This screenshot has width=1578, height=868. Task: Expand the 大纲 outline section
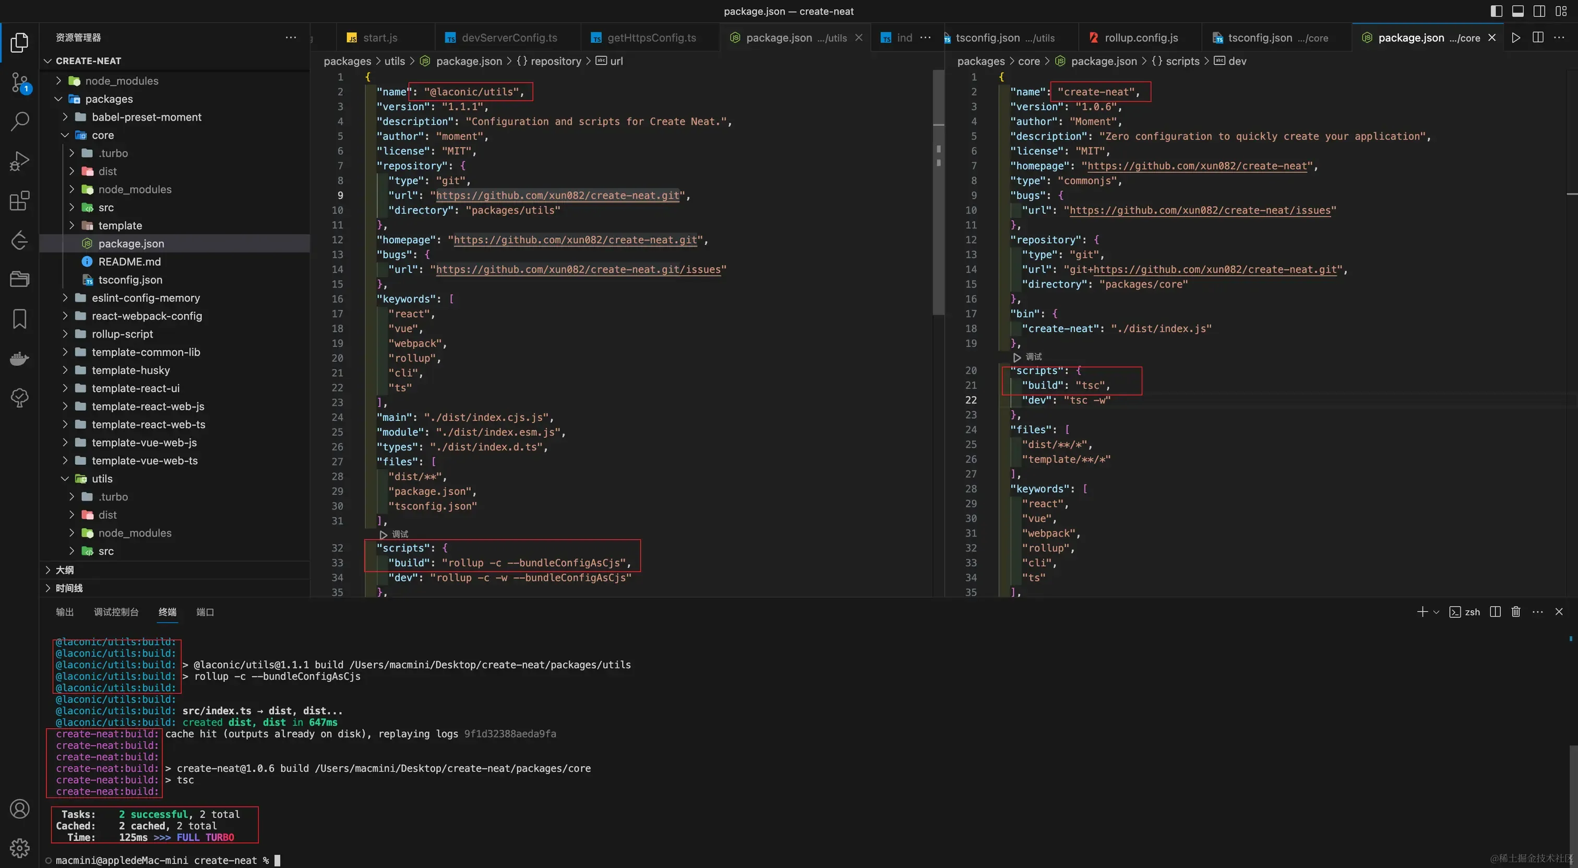pos(48,569)
